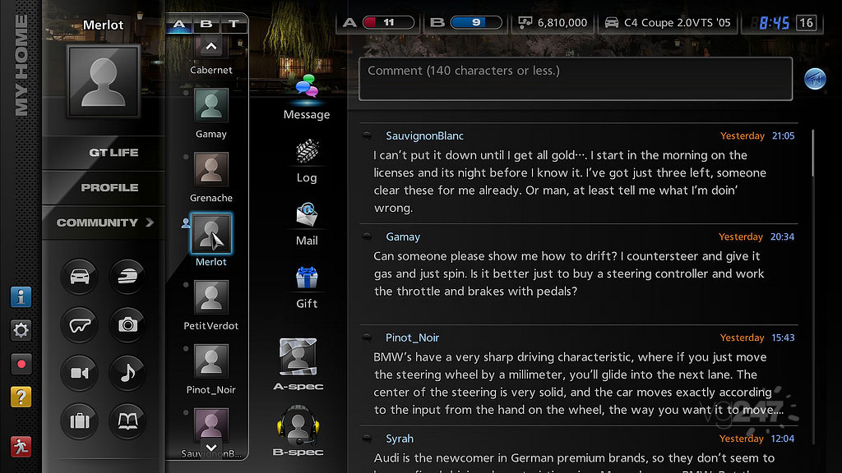Screen dimensions: 842x473
Task: Open Pinot_Noir's username link in messages
Action: (x=412, y=338)
